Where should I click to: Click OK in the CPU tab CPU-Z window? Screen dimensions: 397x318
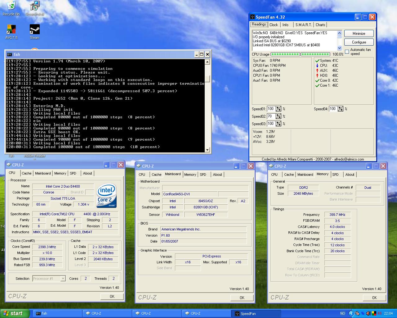112,296
